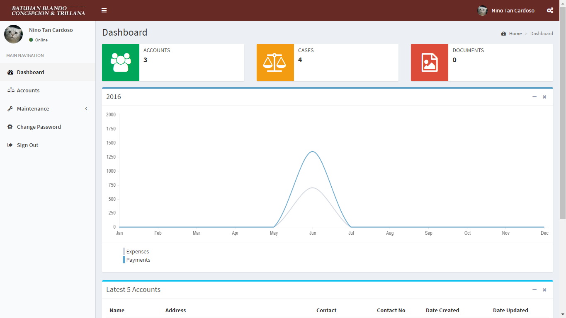Click the Maintenance wrench icon
The width and height of the screenshot is (566, 318).
pos(10,108)
